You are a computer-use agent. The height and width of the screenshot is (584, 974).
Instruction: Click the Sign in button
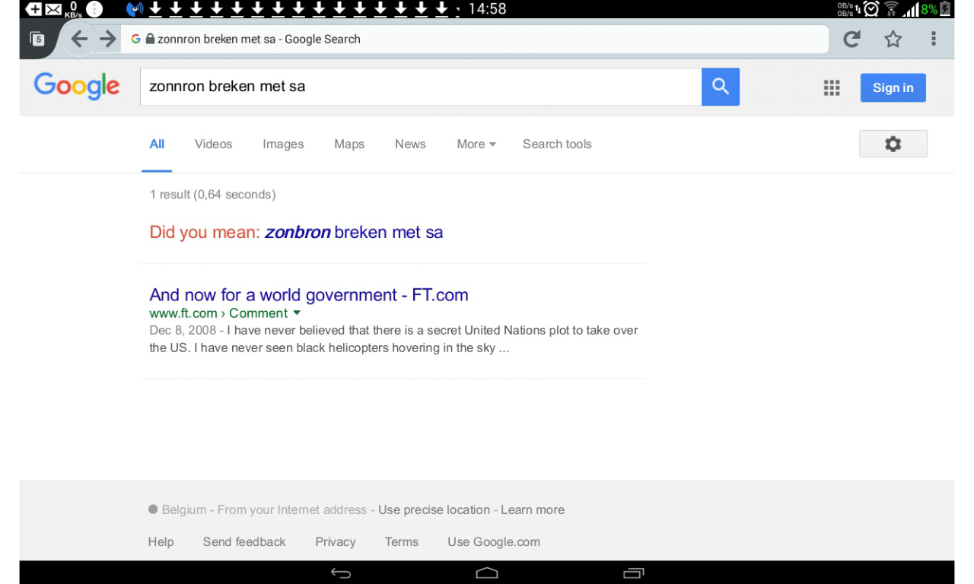pyautogui.click(x=893, y=87)
